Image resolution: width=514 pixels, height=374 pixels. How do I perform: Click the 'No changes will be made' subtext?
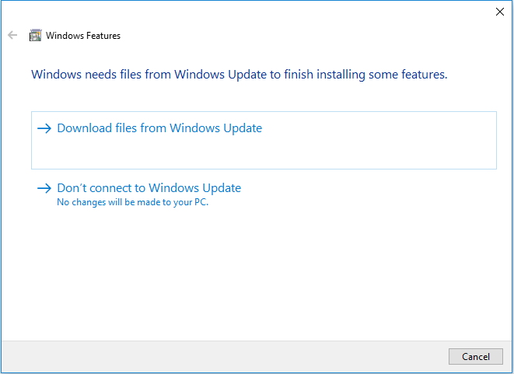pos(133,202)
